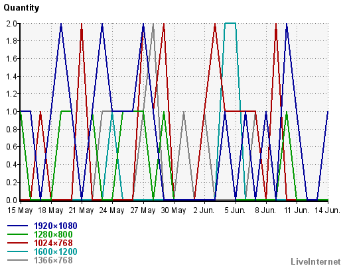This screenshot has height=268, width=345.
Task: Click the 1.0 y-axis value label
Action: [12, 111]
